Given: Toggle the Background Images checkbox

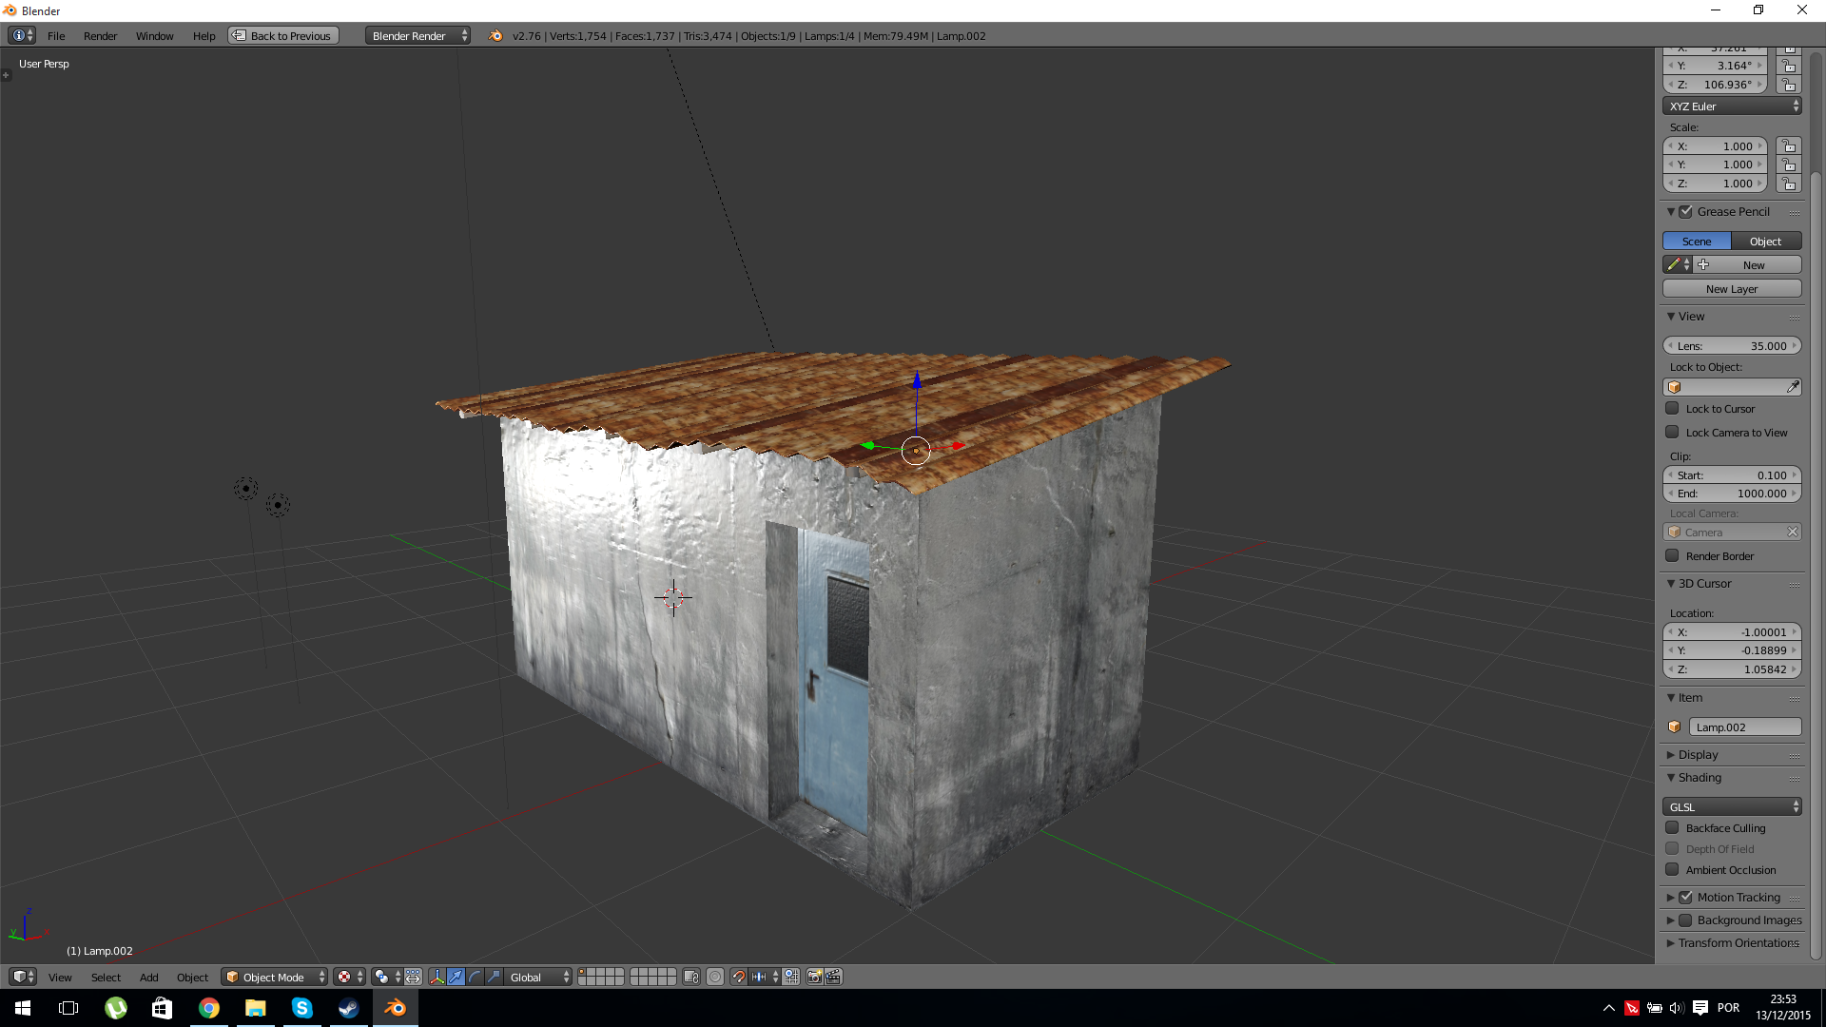Looking at the screenshot, I should (1685, 920).
